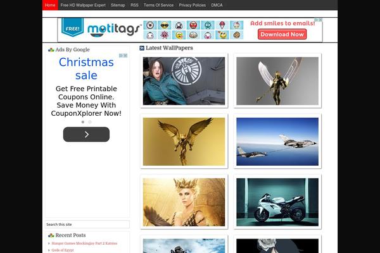Screen dimensions: 380x253
Task: Click the sidebar ad arrow button
Action: point(86,134)
